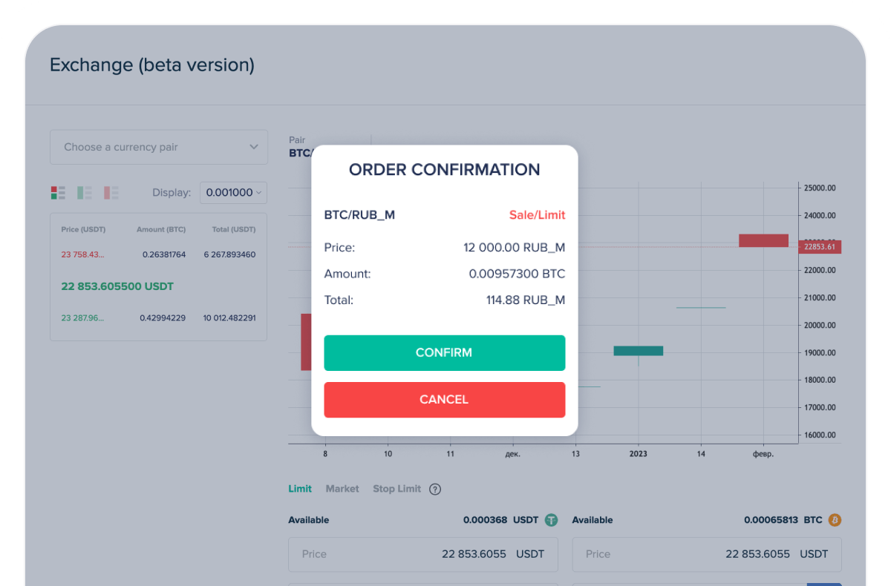Switch order book to sell-only view

(111, 193)
